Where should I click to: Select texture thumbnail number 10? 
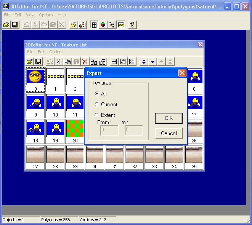tap(55, 105)
